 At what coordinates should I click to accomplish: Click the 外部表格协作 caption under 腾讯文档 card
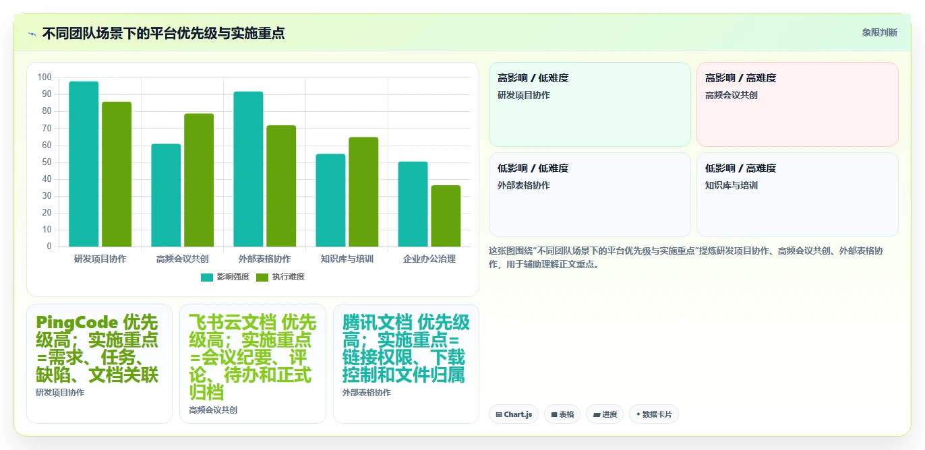(x=366, y=393)
